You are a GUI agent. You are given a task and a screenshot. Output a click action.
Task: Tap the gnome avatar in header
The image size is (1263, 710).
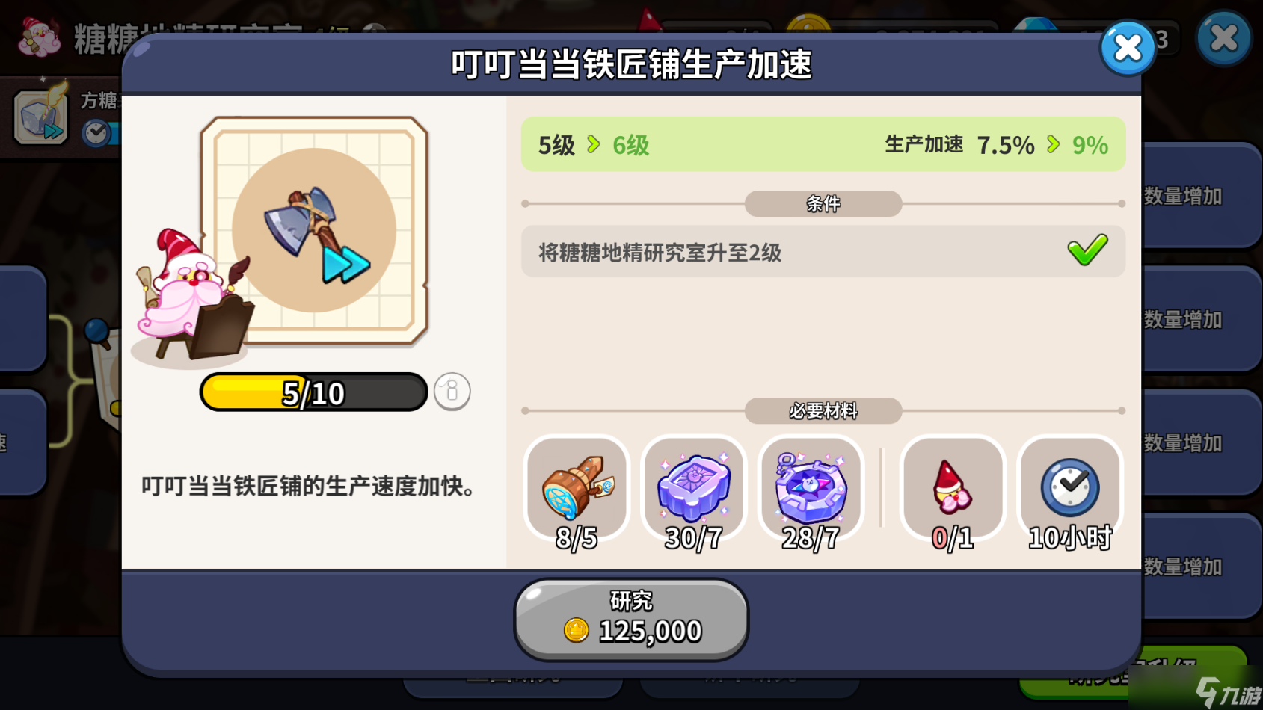pos(40,37)
